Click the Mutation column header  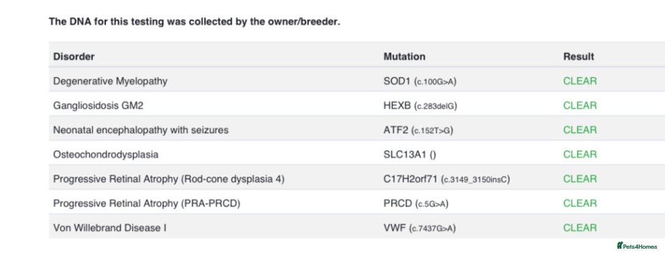(x=404, y=57)
